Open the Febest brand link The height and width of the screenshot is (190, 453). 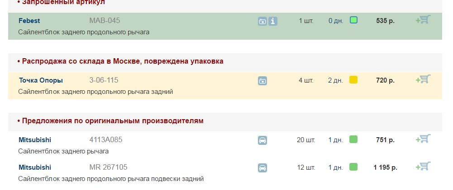[x=29, y=21]
